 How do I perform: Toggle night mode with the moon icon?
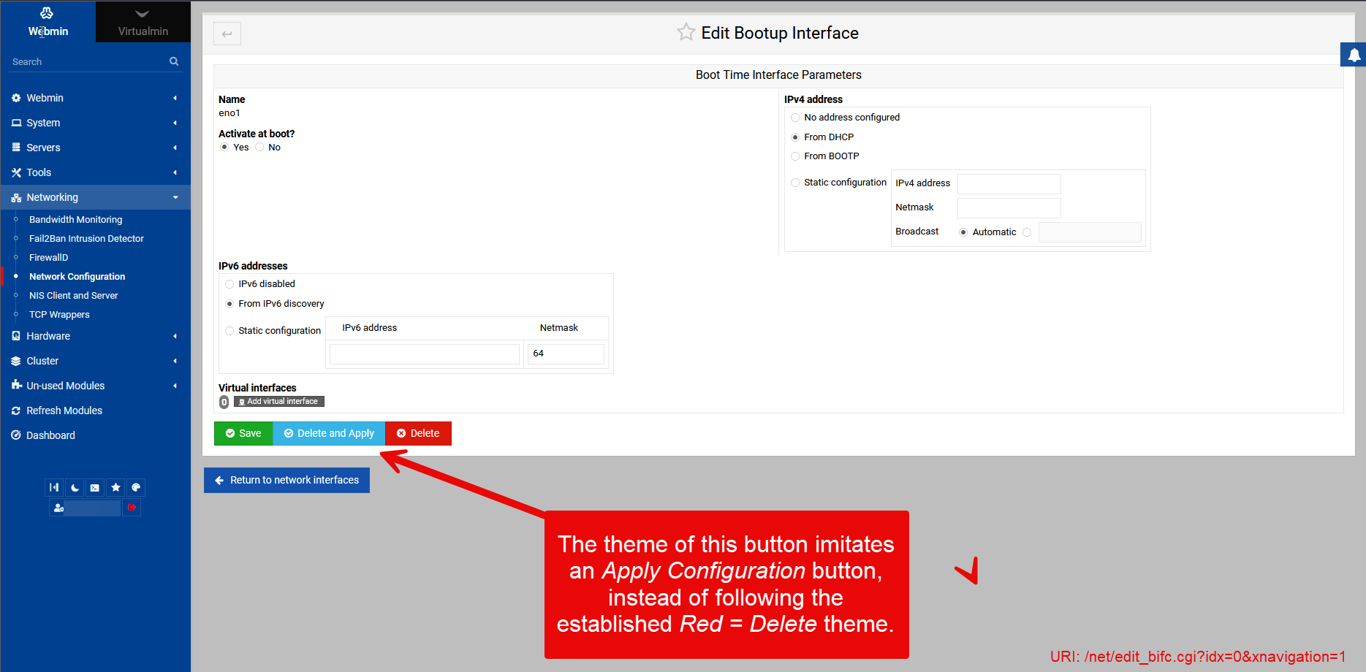75,487
